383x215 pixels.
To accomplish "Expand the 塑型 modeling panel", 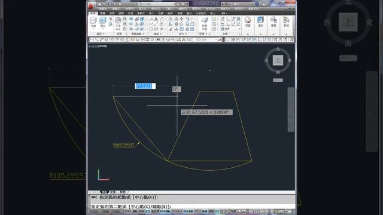I will (101, 34).
